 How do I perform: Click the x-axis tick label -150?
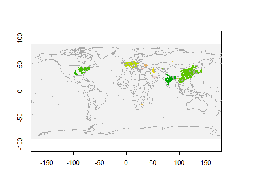[47, 163]
